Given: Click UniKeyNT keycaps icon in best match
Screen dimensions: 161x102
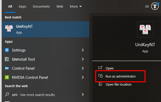Looking at the screenshot, I should tap(9, 28).
